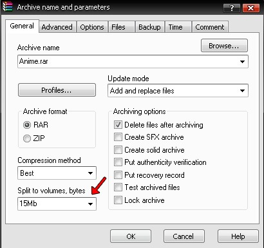The width and height of the screenshot is (264, 248).
Task: Click the Cancel button
Action: pos(184,236)
